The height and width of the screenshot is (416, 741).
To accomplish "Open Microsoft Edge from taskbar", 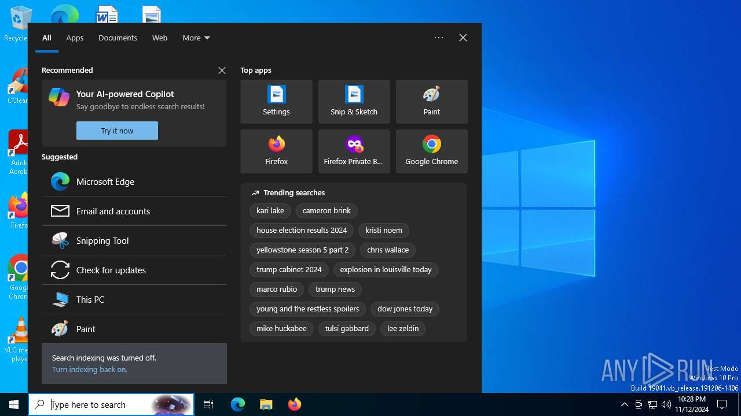I will 238,404.
